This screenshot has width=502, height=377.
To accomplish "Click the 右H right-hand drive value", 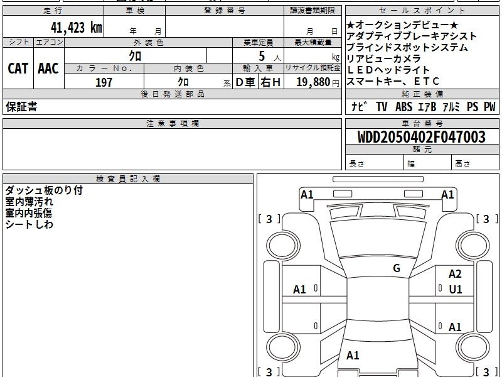I will [270, 82].
